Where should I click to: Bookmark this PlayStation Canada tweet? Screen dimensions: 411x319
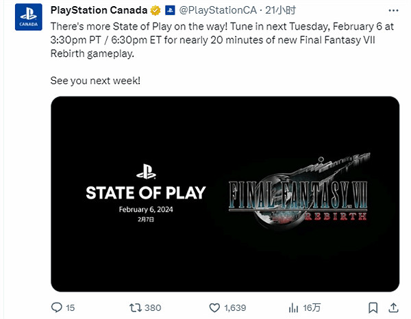pyautogui.click(x=373, y=307)
